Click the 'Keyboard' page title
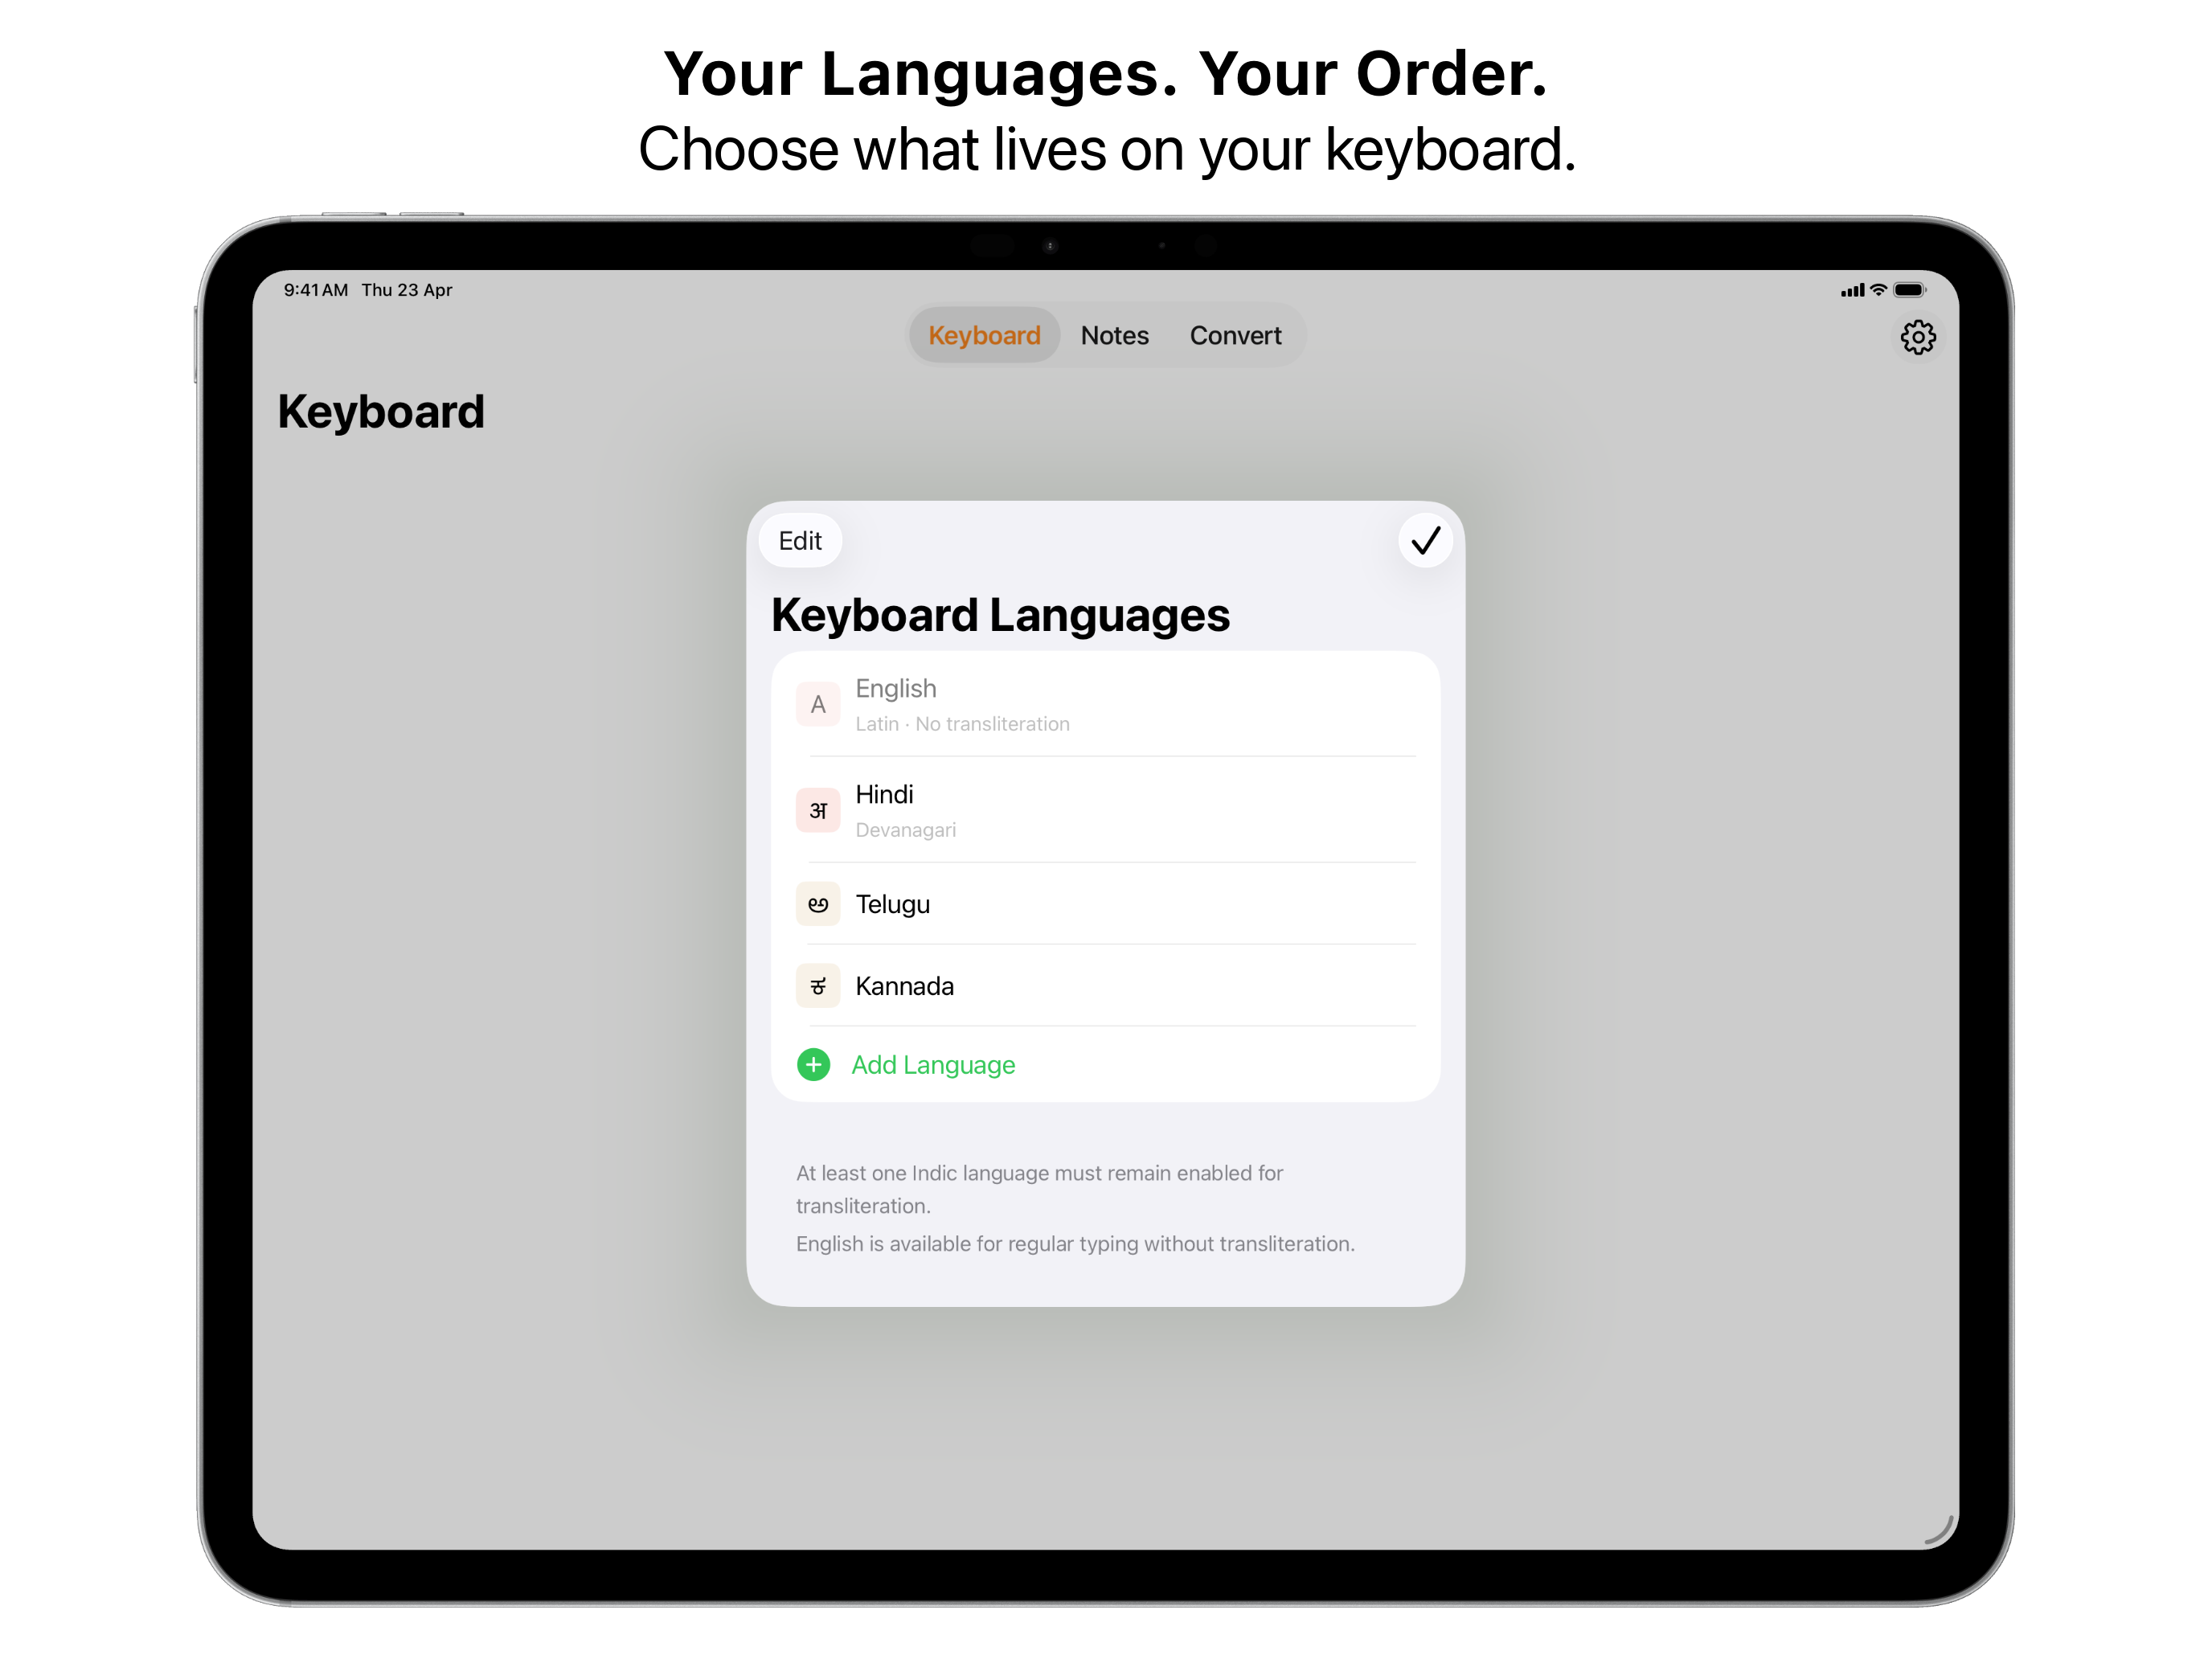This screenshot has width=2212, height=1659. click(381, 412)
